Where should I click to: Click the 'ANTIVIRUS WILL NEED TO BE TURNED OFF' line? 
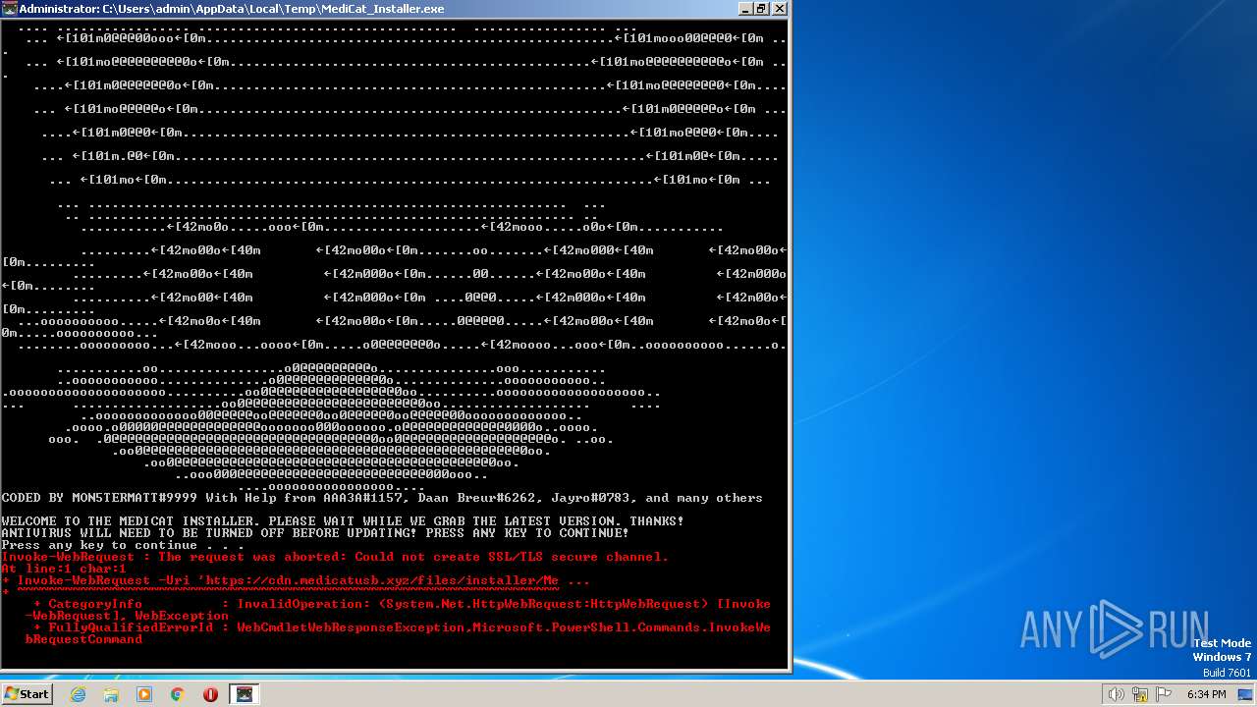coord(315,533)
